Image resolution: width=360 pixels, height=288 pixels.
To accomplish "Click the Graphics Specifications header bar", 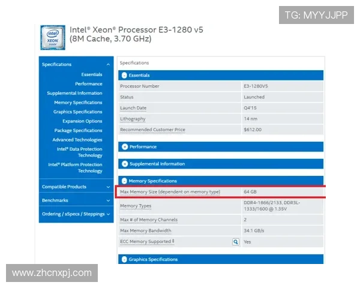I will pos(221,259).
